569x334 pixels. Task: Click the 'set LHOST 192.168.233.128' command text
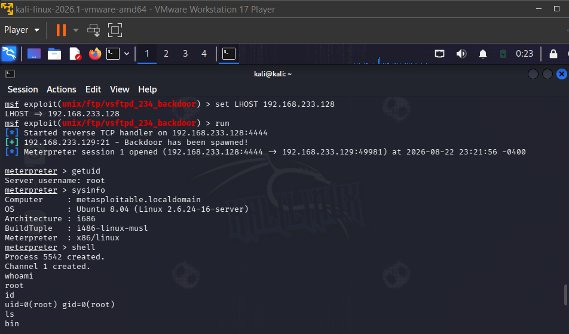(275, 104)
